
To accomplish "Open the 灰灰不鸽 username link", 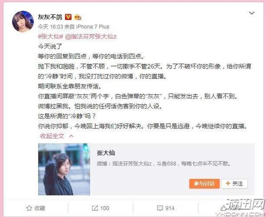I will click(50, 17).
